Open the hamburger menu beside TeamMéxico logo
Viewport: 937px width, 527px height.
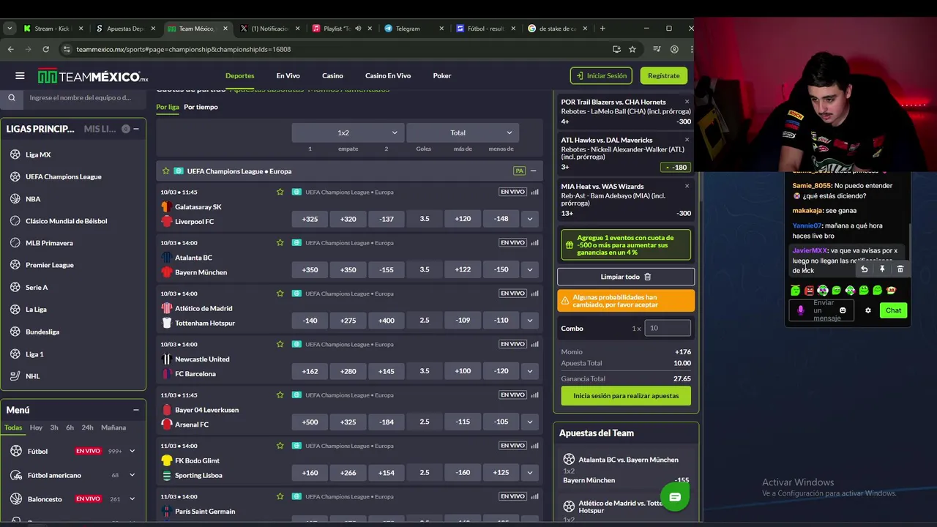tap(20, 75)
